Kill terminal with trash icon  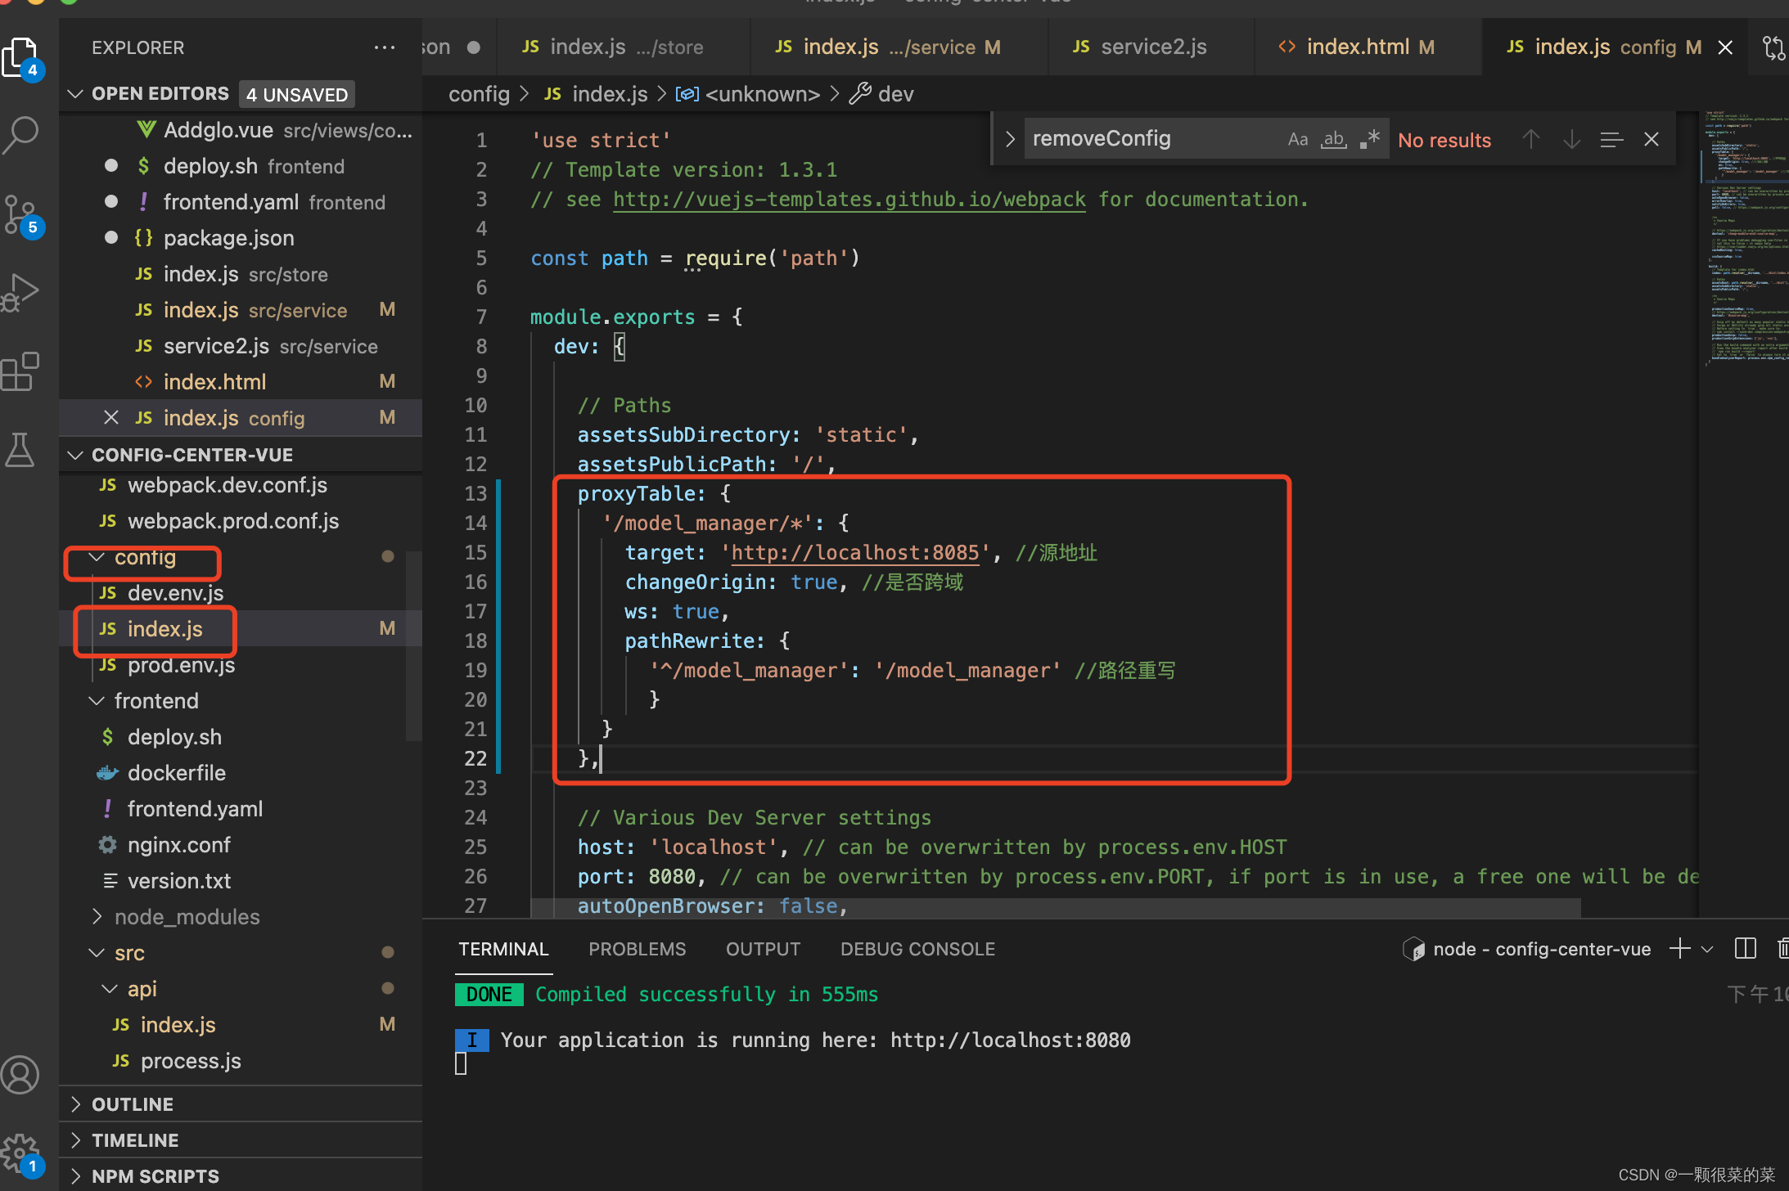(x=1782, y=949)
